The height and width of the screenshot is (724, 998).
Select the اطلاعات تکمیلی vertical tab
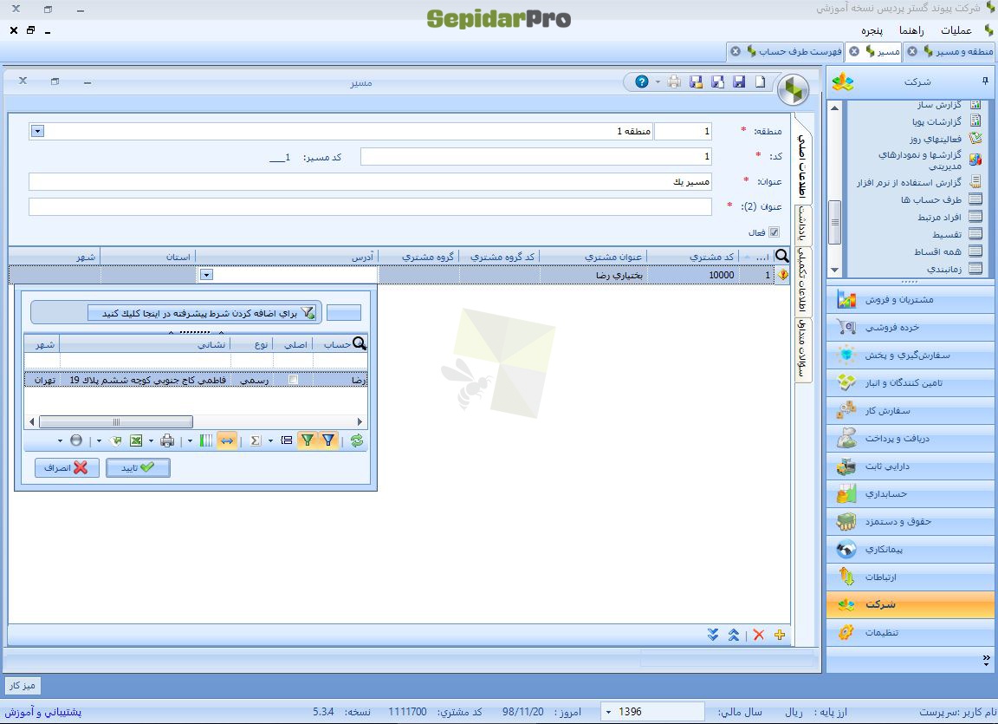tap(802, 282)
